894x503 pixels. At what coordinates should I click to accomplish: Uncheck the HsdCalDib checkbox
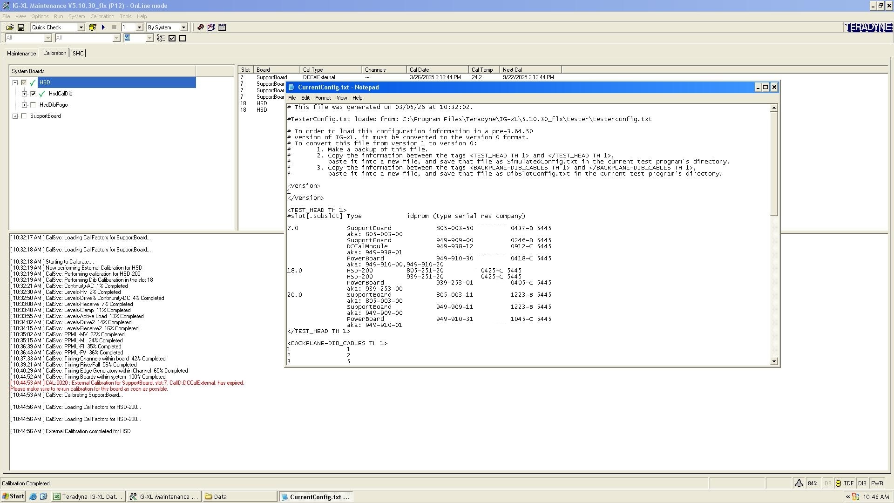tap(33, 94)
